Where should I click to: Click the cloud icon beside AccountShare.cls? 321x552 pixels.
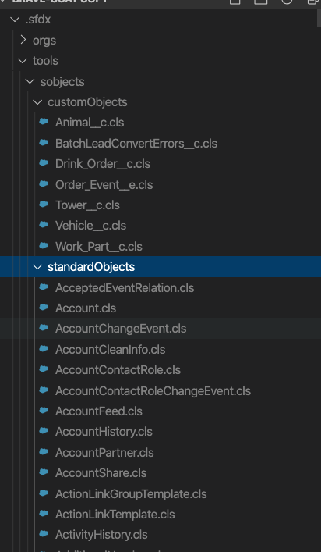44,472
